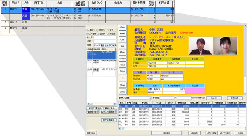Click the 利用金額 column header
The image size is (247, 136).
164,4
